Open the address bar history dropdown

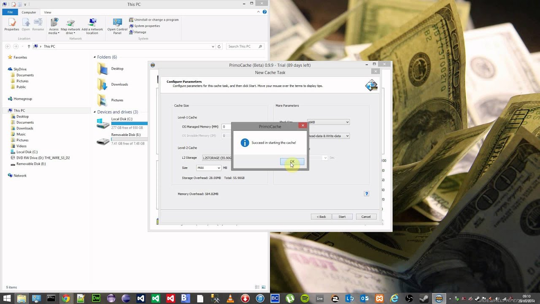point(213,46)
